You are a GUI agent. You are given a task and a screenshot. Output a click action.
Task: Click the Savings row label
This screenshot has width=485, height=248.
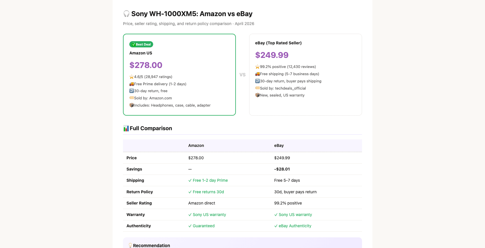134,169
